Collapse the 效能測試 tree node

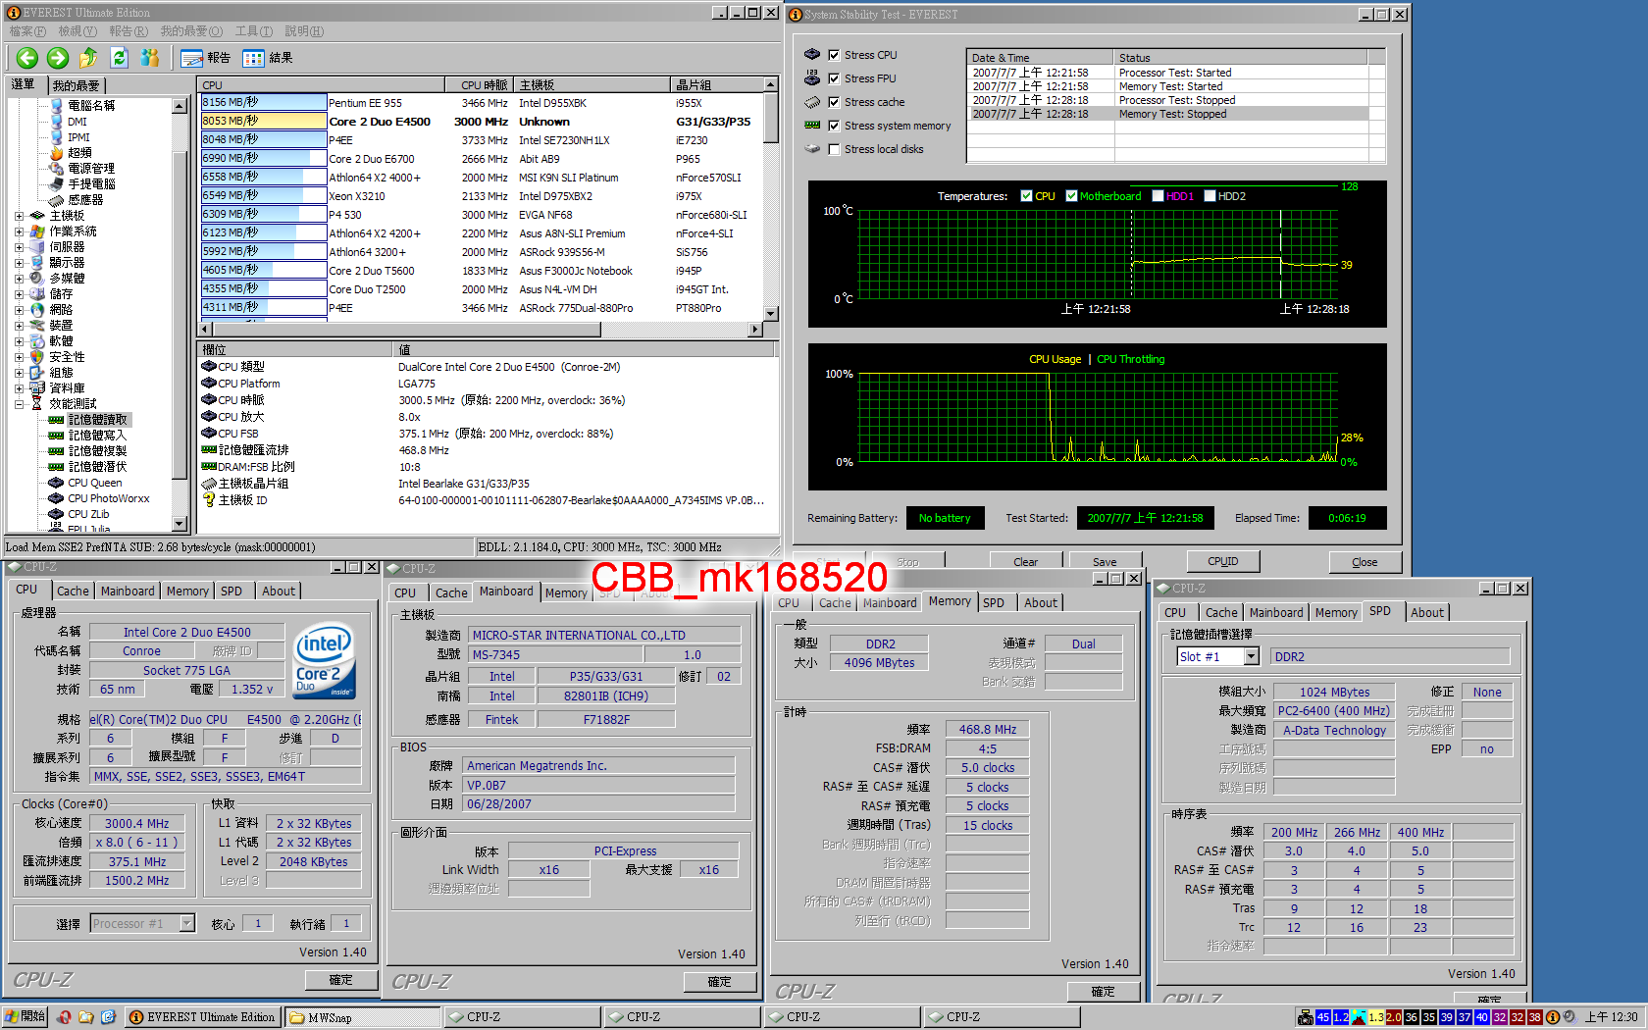click(19, 404)
